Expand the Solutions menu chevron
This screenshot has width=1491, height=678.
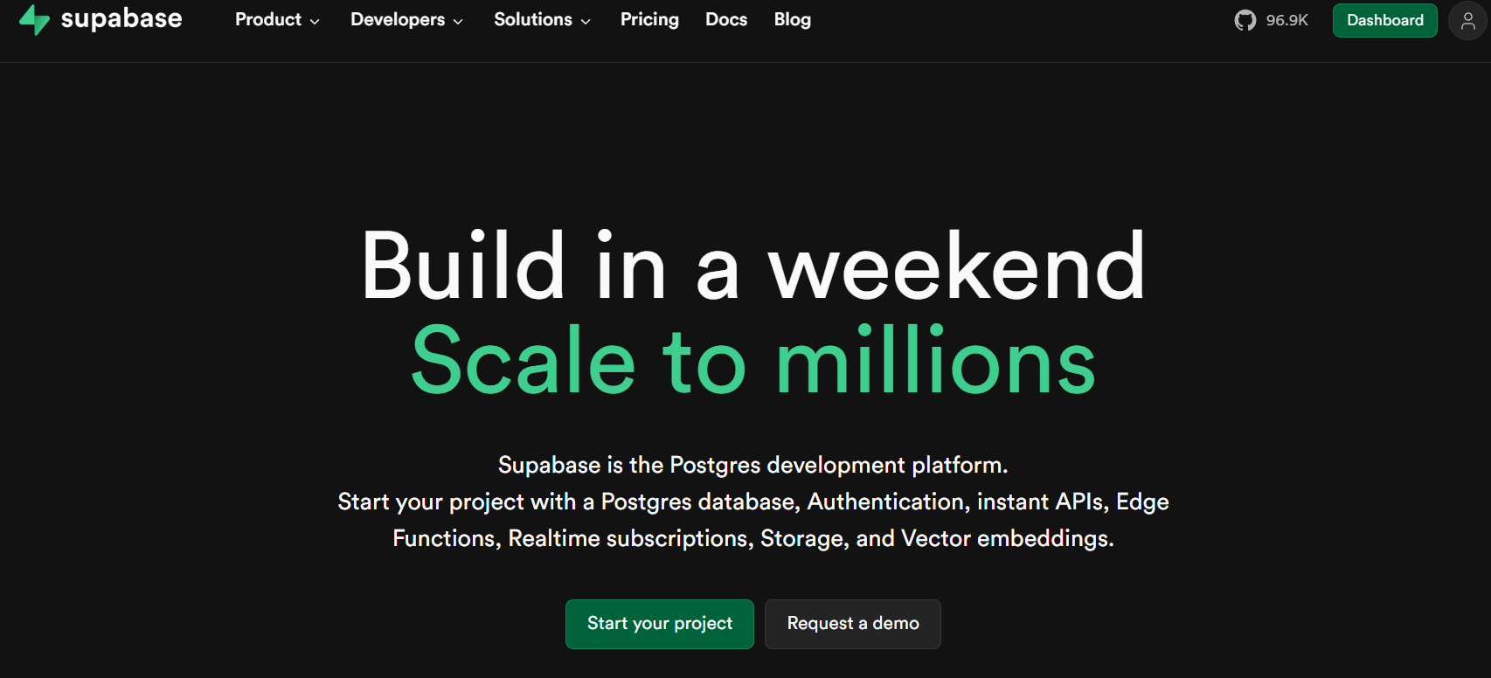pos(584,21)
